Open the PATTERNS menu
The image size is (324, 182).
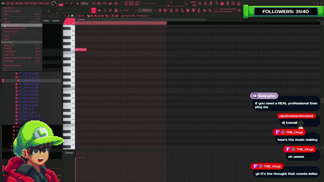[x=19, y=3]
